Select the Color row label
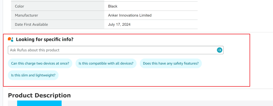 [x=19, y=6]
